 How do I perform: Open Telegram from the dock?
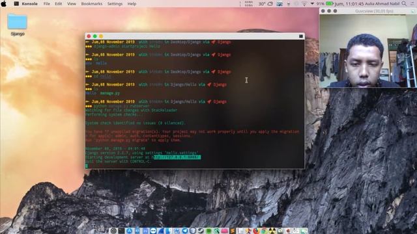pos(185,231)
